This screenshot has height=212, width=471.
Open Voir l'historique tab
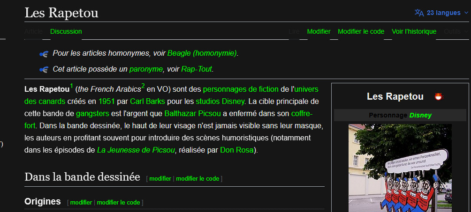(x=414, y=31)
